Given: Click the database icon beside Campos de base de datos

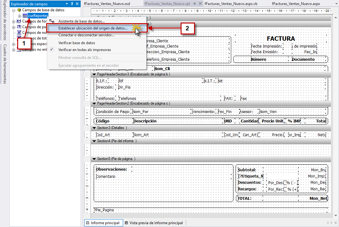Looking at the screenshot, I should 19,10.
